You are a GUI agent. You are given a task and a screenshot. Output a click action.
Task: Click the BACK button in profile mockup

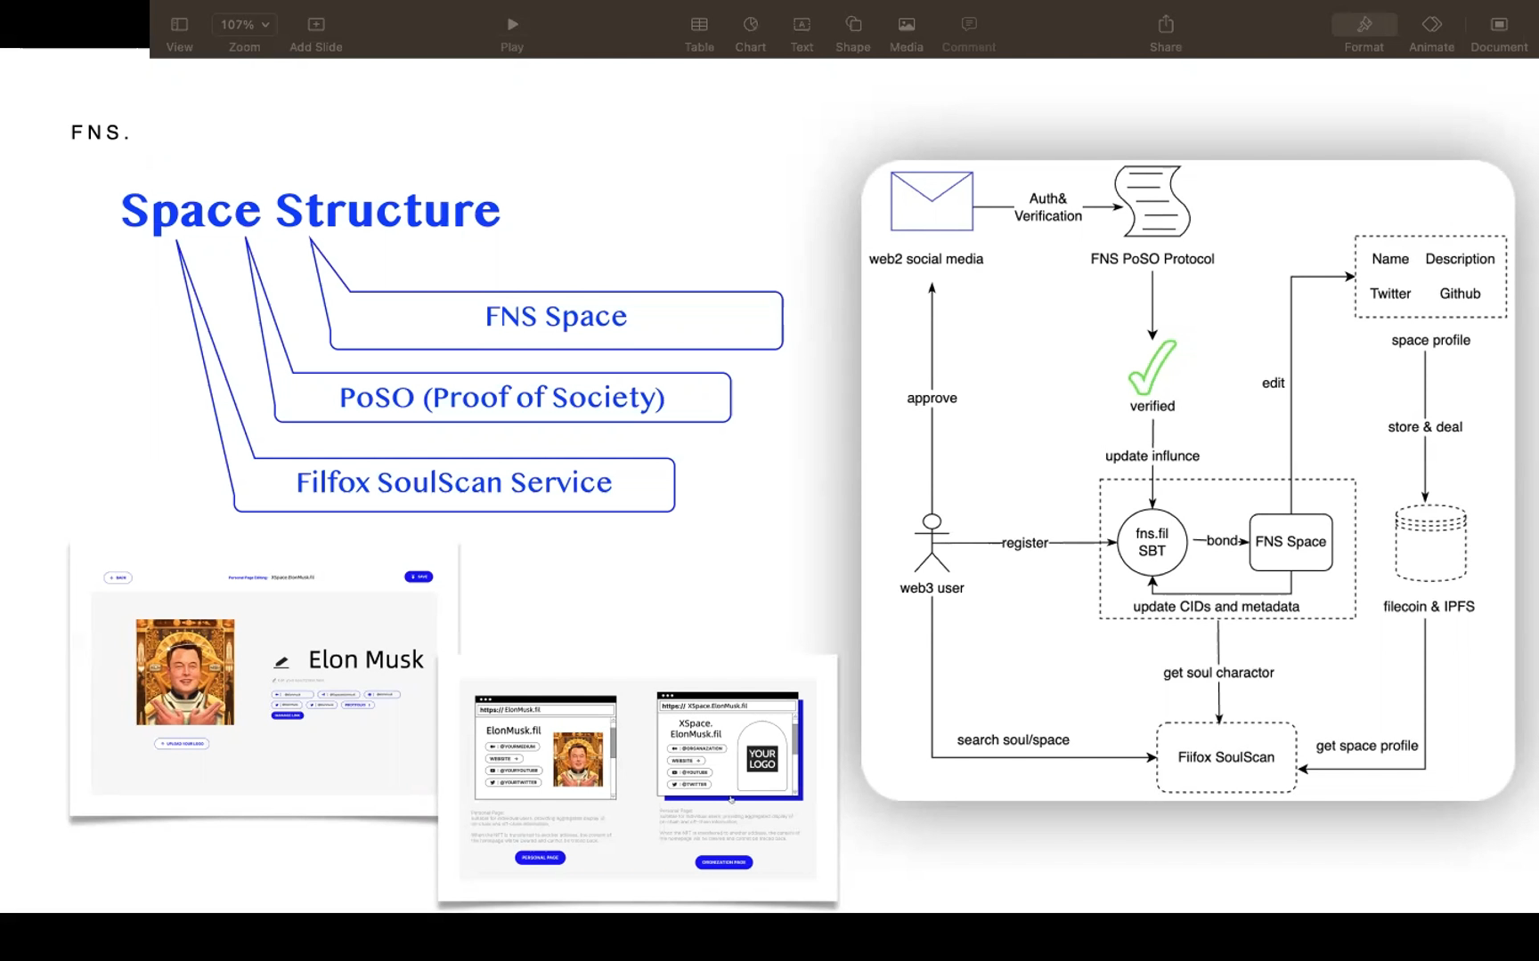(x=118, y=577)
